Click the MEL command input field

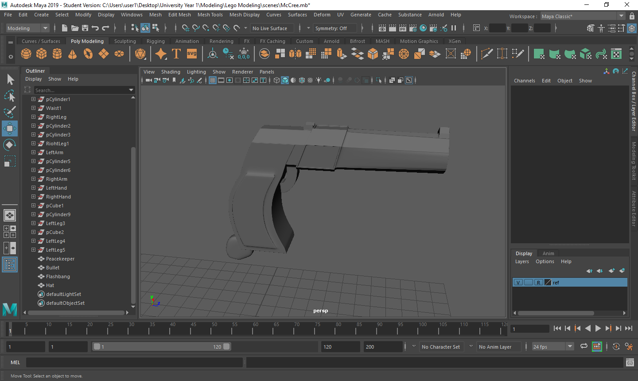(x=134, y=362)
